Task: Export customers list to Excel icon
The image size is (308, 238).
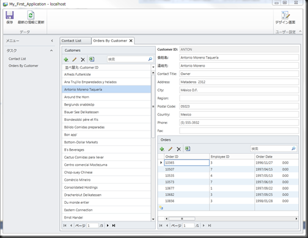Action: (92, 59)
